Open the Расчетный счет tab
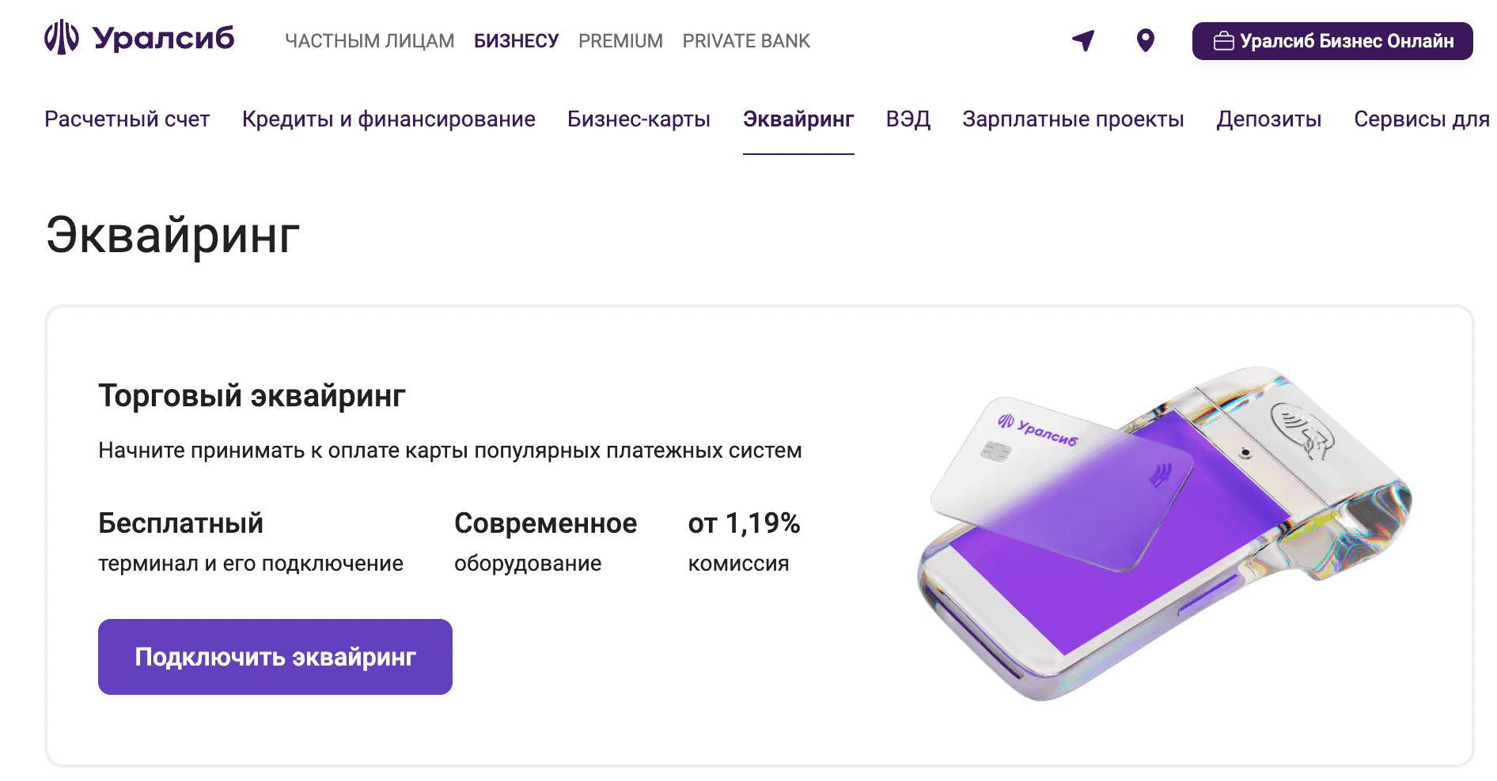Image resolution: width=1497 pixels, height=781 pixels. (x=127, y=119)
